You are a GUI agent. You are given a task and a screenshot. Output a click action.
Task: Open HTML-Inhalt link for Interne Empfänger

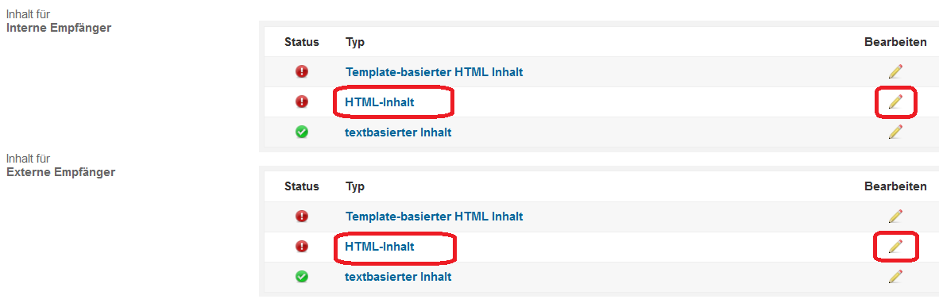380,102
